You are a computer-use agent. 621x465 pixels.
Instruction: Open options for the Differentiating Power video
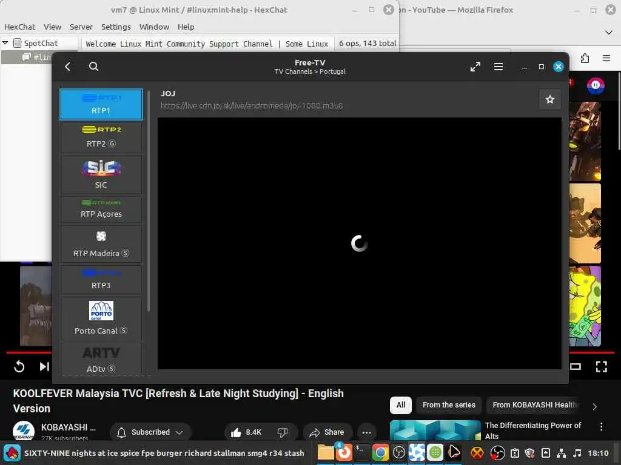[x=601, y=426]
